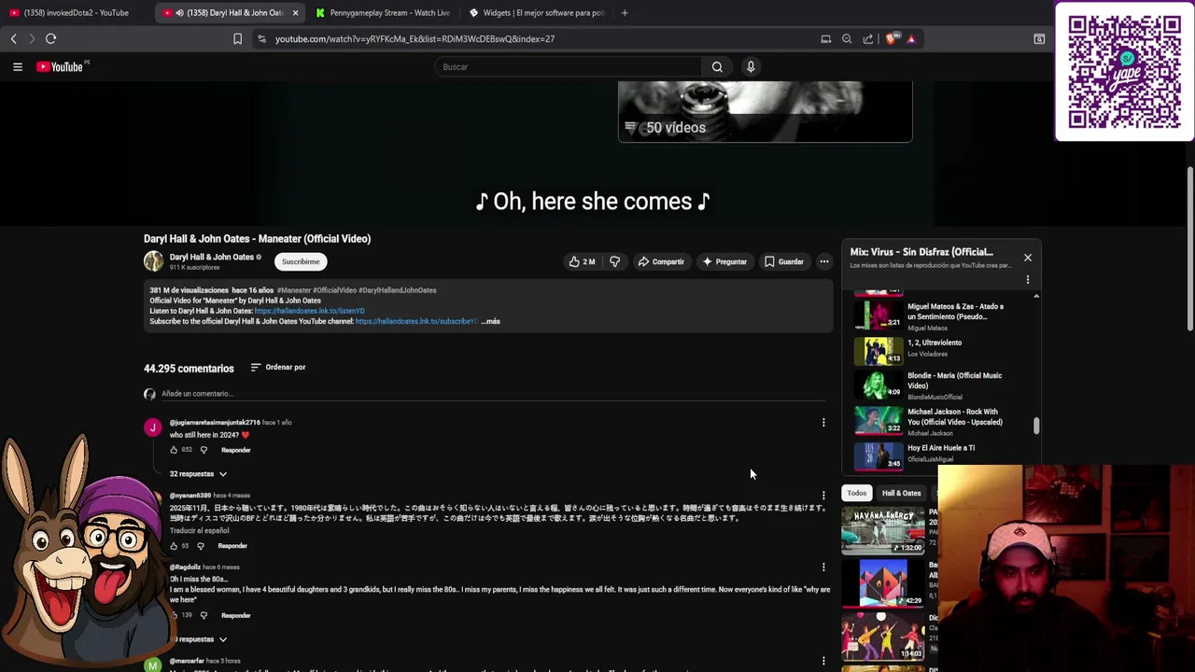Switch to Pennygameplay Stream tab
Viewport: 1195px width, 672px height.
pyautogui.click(x=384, y=13)
